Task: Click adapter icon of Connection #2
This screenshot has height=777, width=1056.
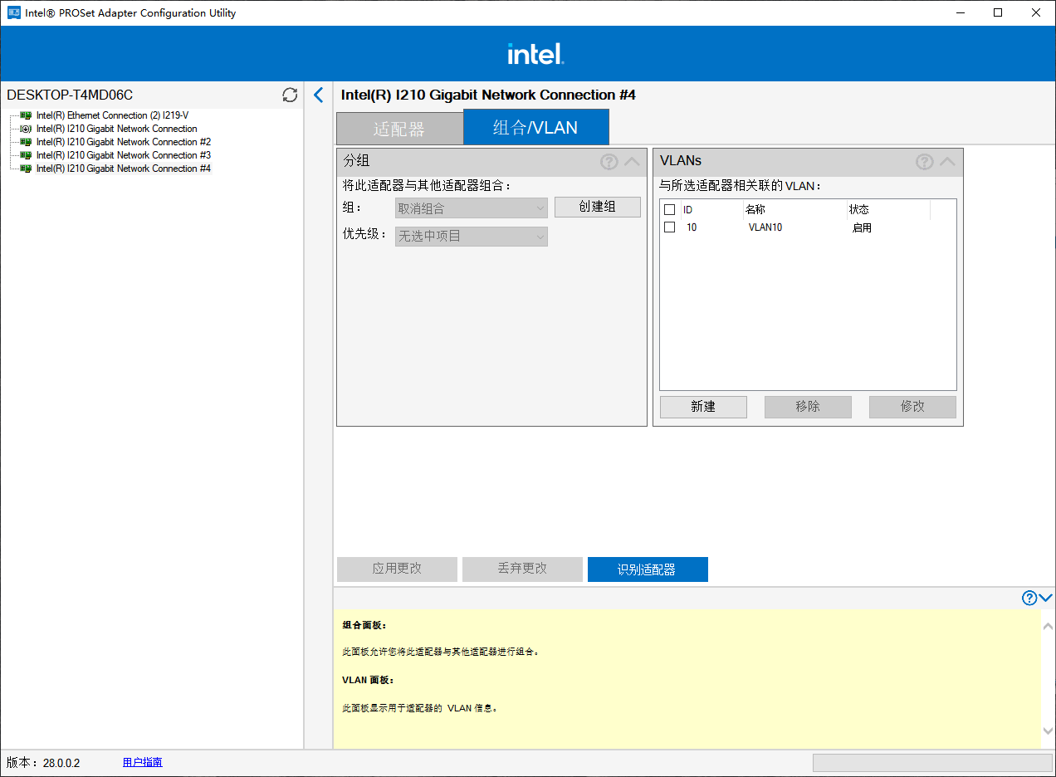Action: (26, 142)
